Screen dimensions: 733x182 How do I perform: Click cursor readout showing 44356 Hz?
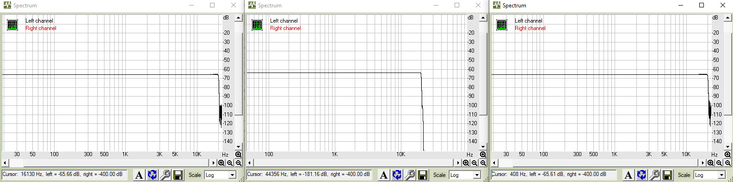(x=309, y=175)
